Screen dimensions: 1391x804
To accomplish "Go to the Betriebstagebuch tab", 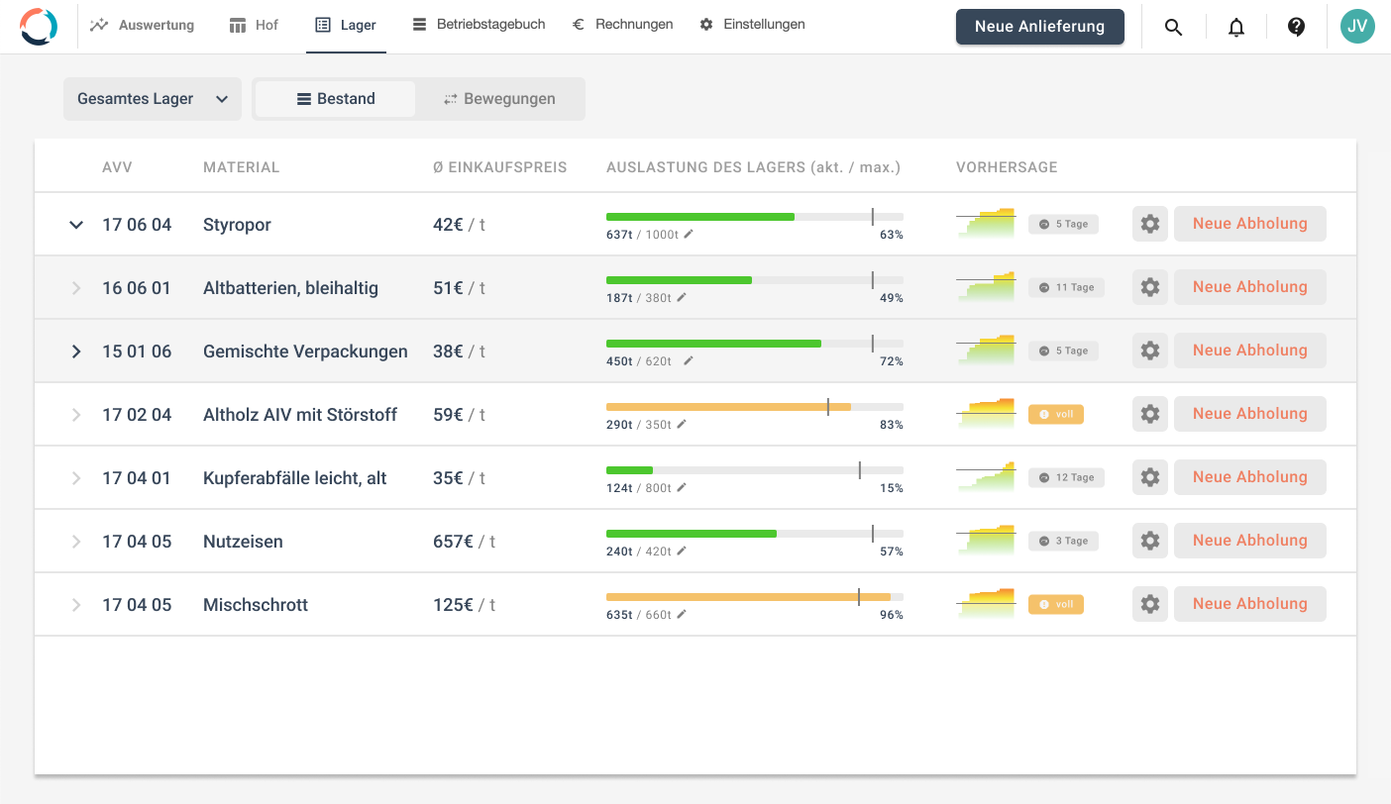I will pyautogui.click(x=479, y=25).
